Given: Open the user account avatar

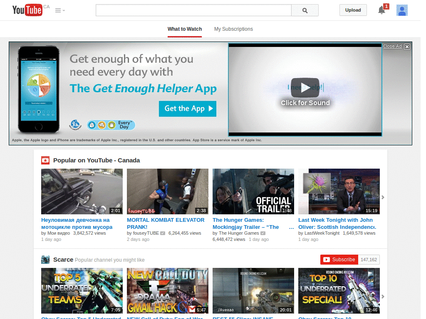Looking at the screenshot, I should pyautogui.click(x=402, y=10).
